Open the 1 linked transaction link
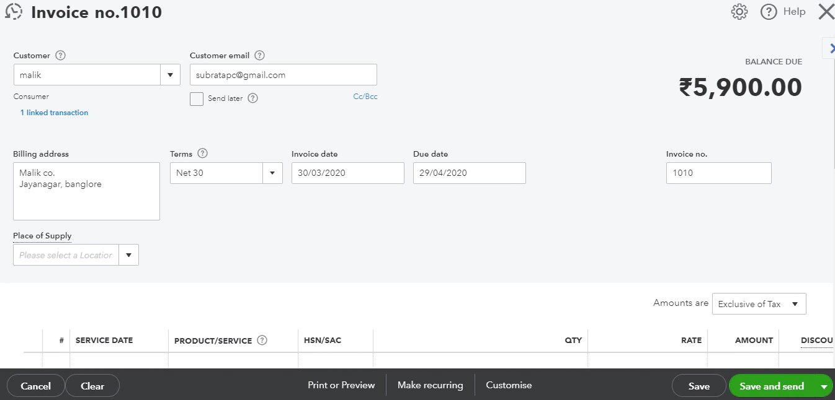 tap(54, 113)
